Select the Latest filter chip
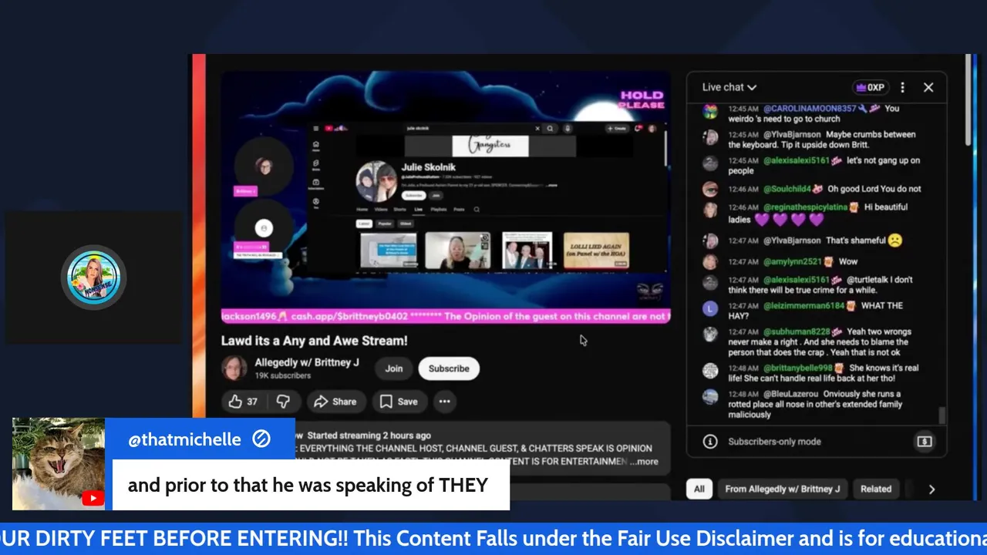 point(364,224)
